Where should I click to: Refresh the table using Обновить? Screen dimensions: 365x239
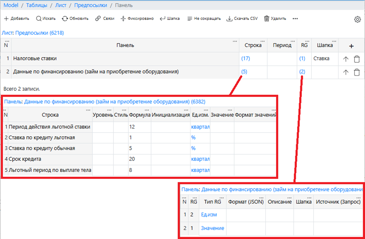[65, 19]
